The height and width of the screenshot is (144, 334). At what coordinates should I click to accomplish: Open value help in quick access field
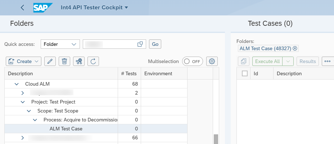[x=140, y=44]
